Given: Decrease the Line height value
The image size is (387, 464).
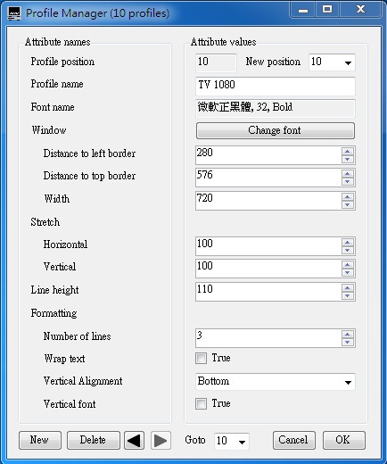Looking at the screenshot, I should click(x=348, y=295).
